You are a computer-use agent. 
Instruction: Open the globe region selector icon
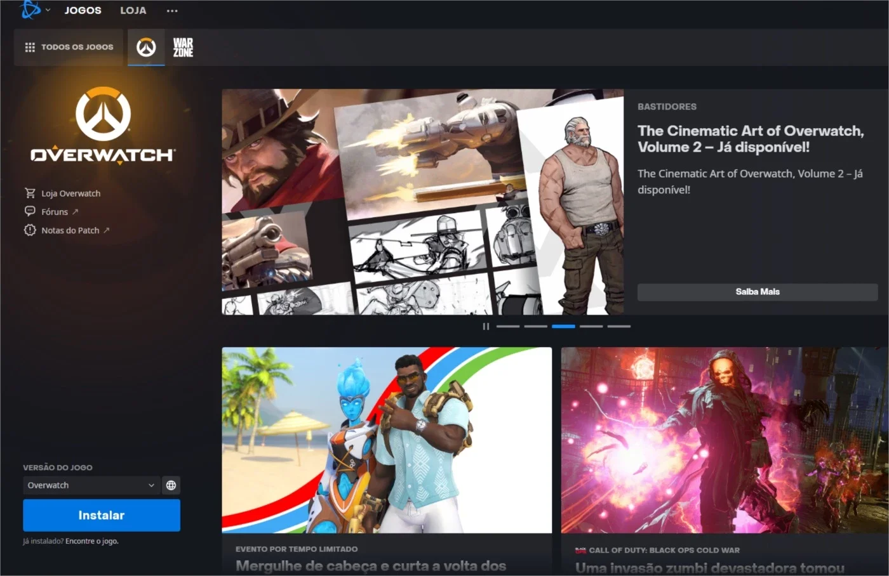(x=171, y=485)
